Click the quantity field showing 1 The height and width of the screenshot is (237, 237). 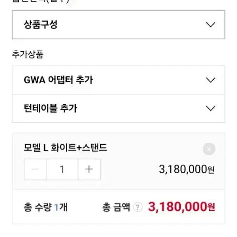(62, 169)
